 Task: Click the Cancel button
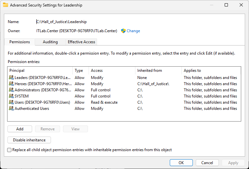[x=207, y=163]
